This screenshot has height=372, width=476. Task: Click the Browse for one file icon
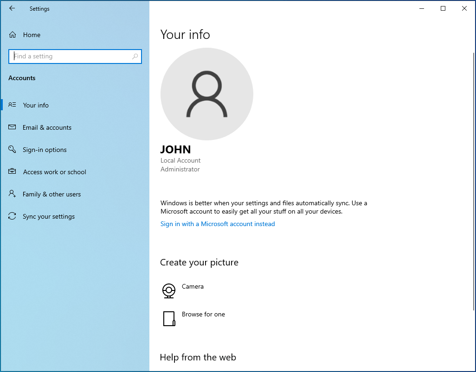169,319
